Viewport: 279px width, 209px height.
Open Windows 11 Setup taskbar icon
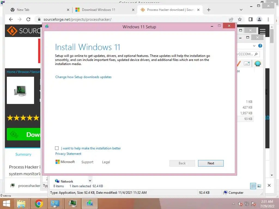[89, 204]
